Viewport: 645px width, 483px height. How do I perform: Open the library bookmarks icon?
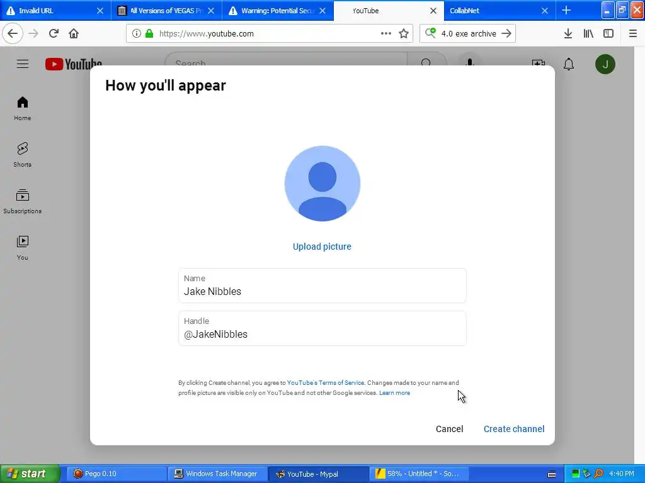pos(588,34)
